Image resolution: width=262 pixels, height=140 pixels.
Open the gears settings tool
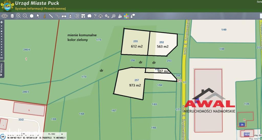(107, 16)
